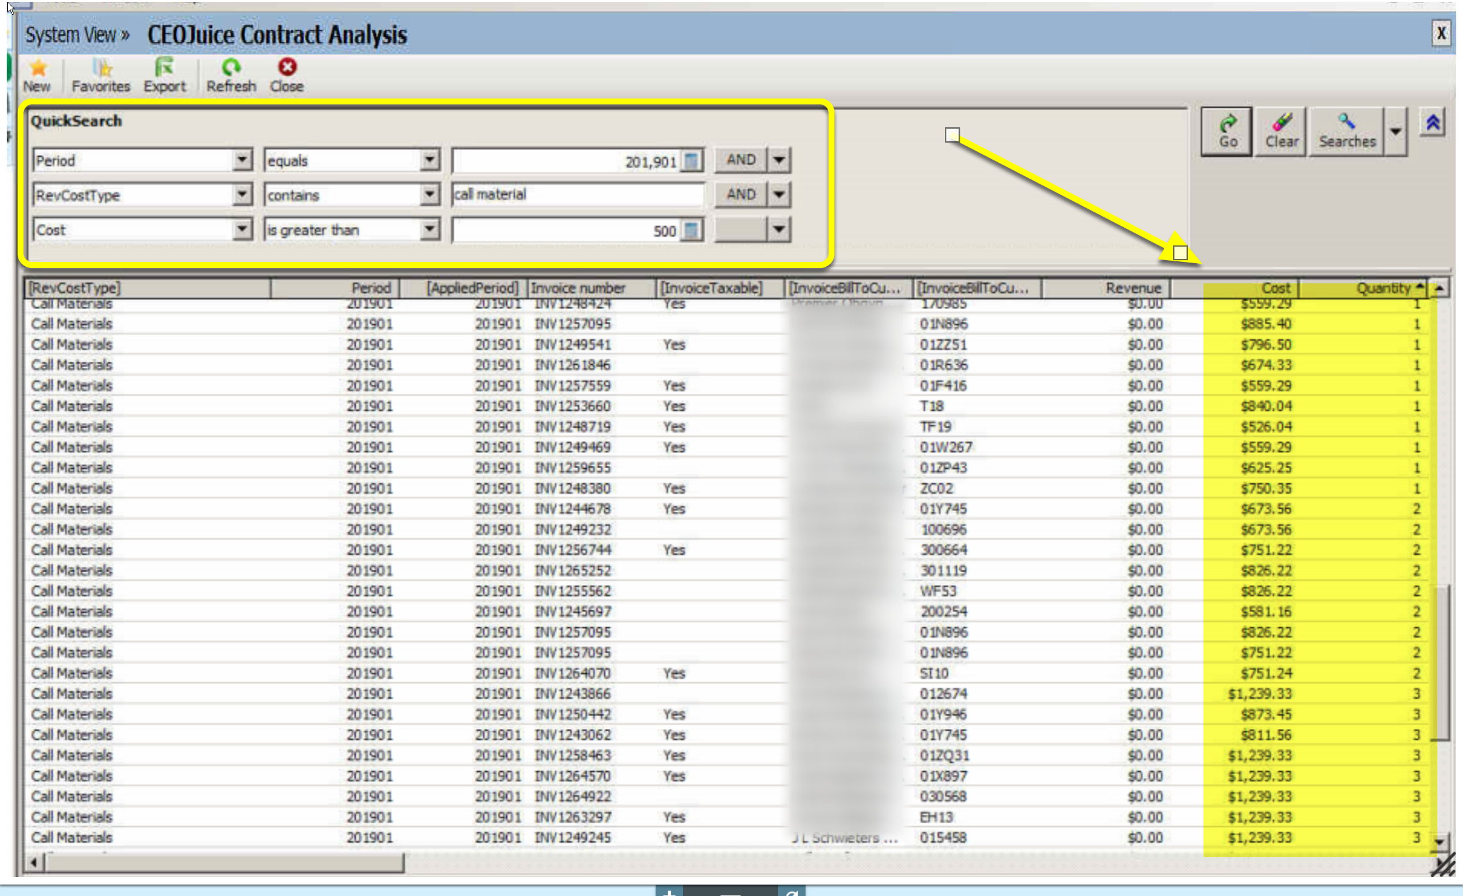1463x896 pixels.
Task: Select invoice INV1259655
Action: (x=573, y=468)
